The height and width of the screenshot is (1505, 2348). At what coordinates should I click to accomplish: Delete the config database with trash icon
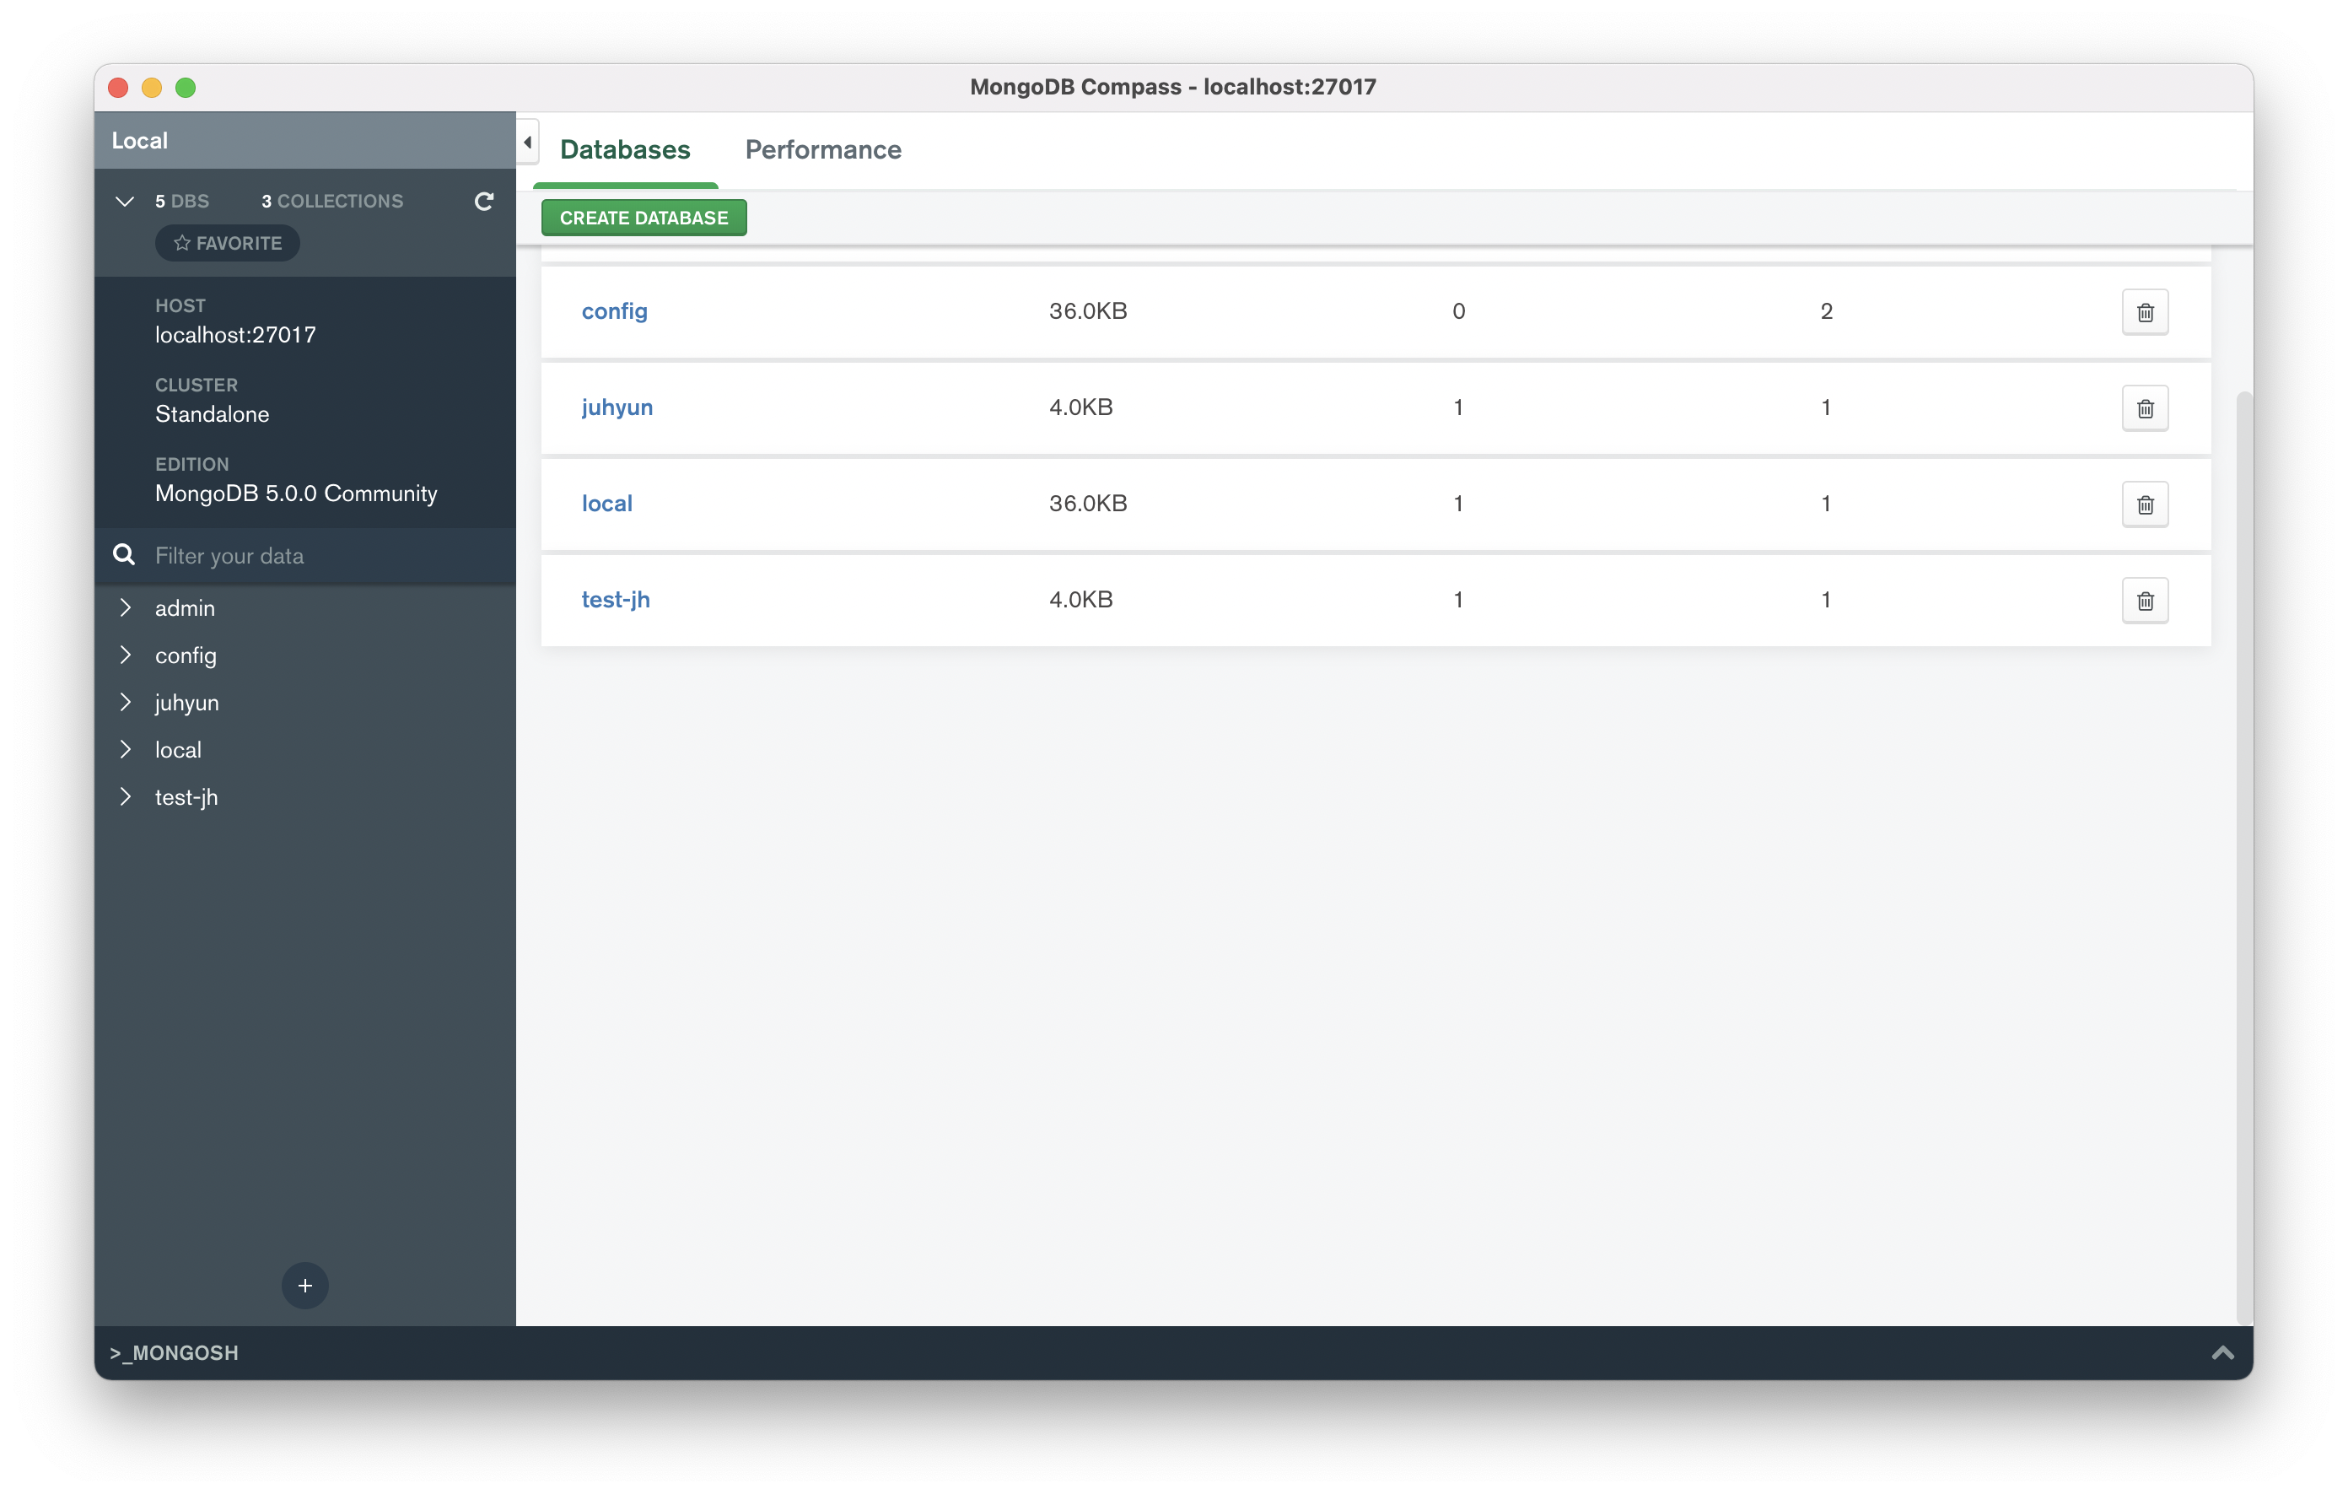(2144, 312)
